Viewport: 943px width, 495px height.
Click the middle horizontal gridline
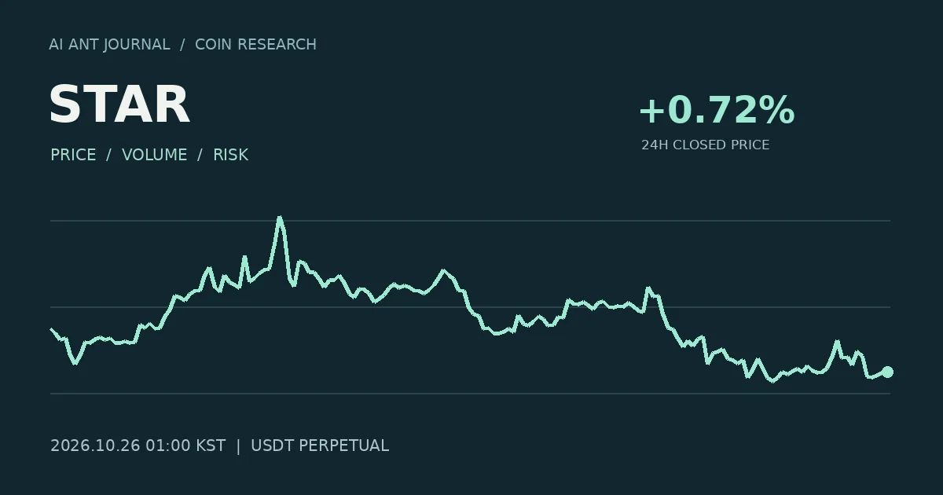coord(470,307)
